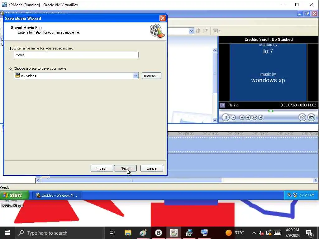Click the 0:01:40.00 timeline ruler mark

(285, 134)
